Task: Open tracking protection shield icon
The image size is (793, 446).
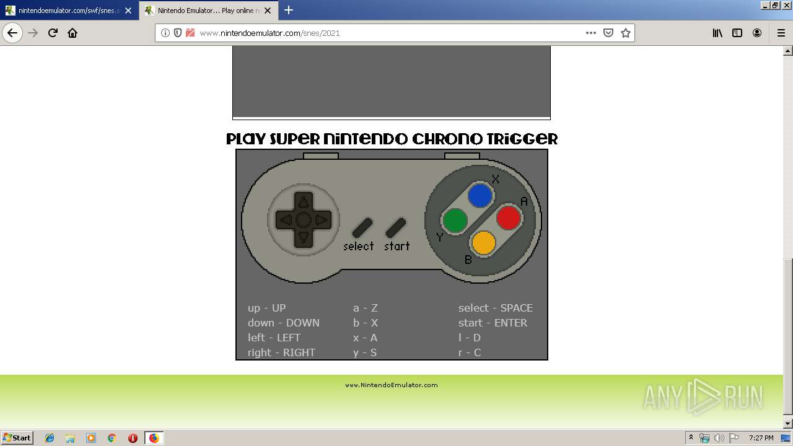Action: tap(178, 33)
